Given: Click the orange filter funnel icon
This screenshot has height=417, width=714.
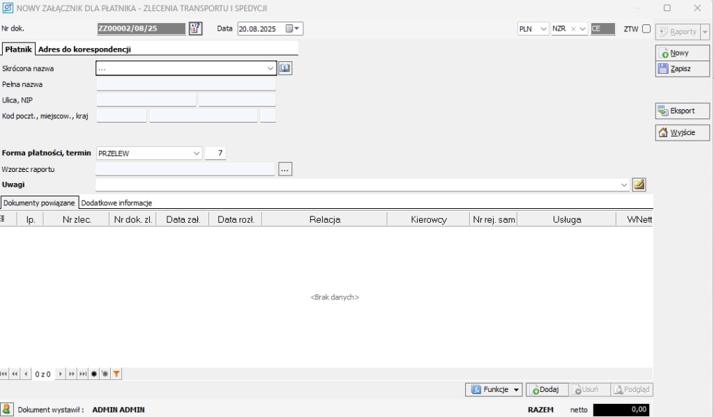Looking at the screenshot, I should (116, 374).
